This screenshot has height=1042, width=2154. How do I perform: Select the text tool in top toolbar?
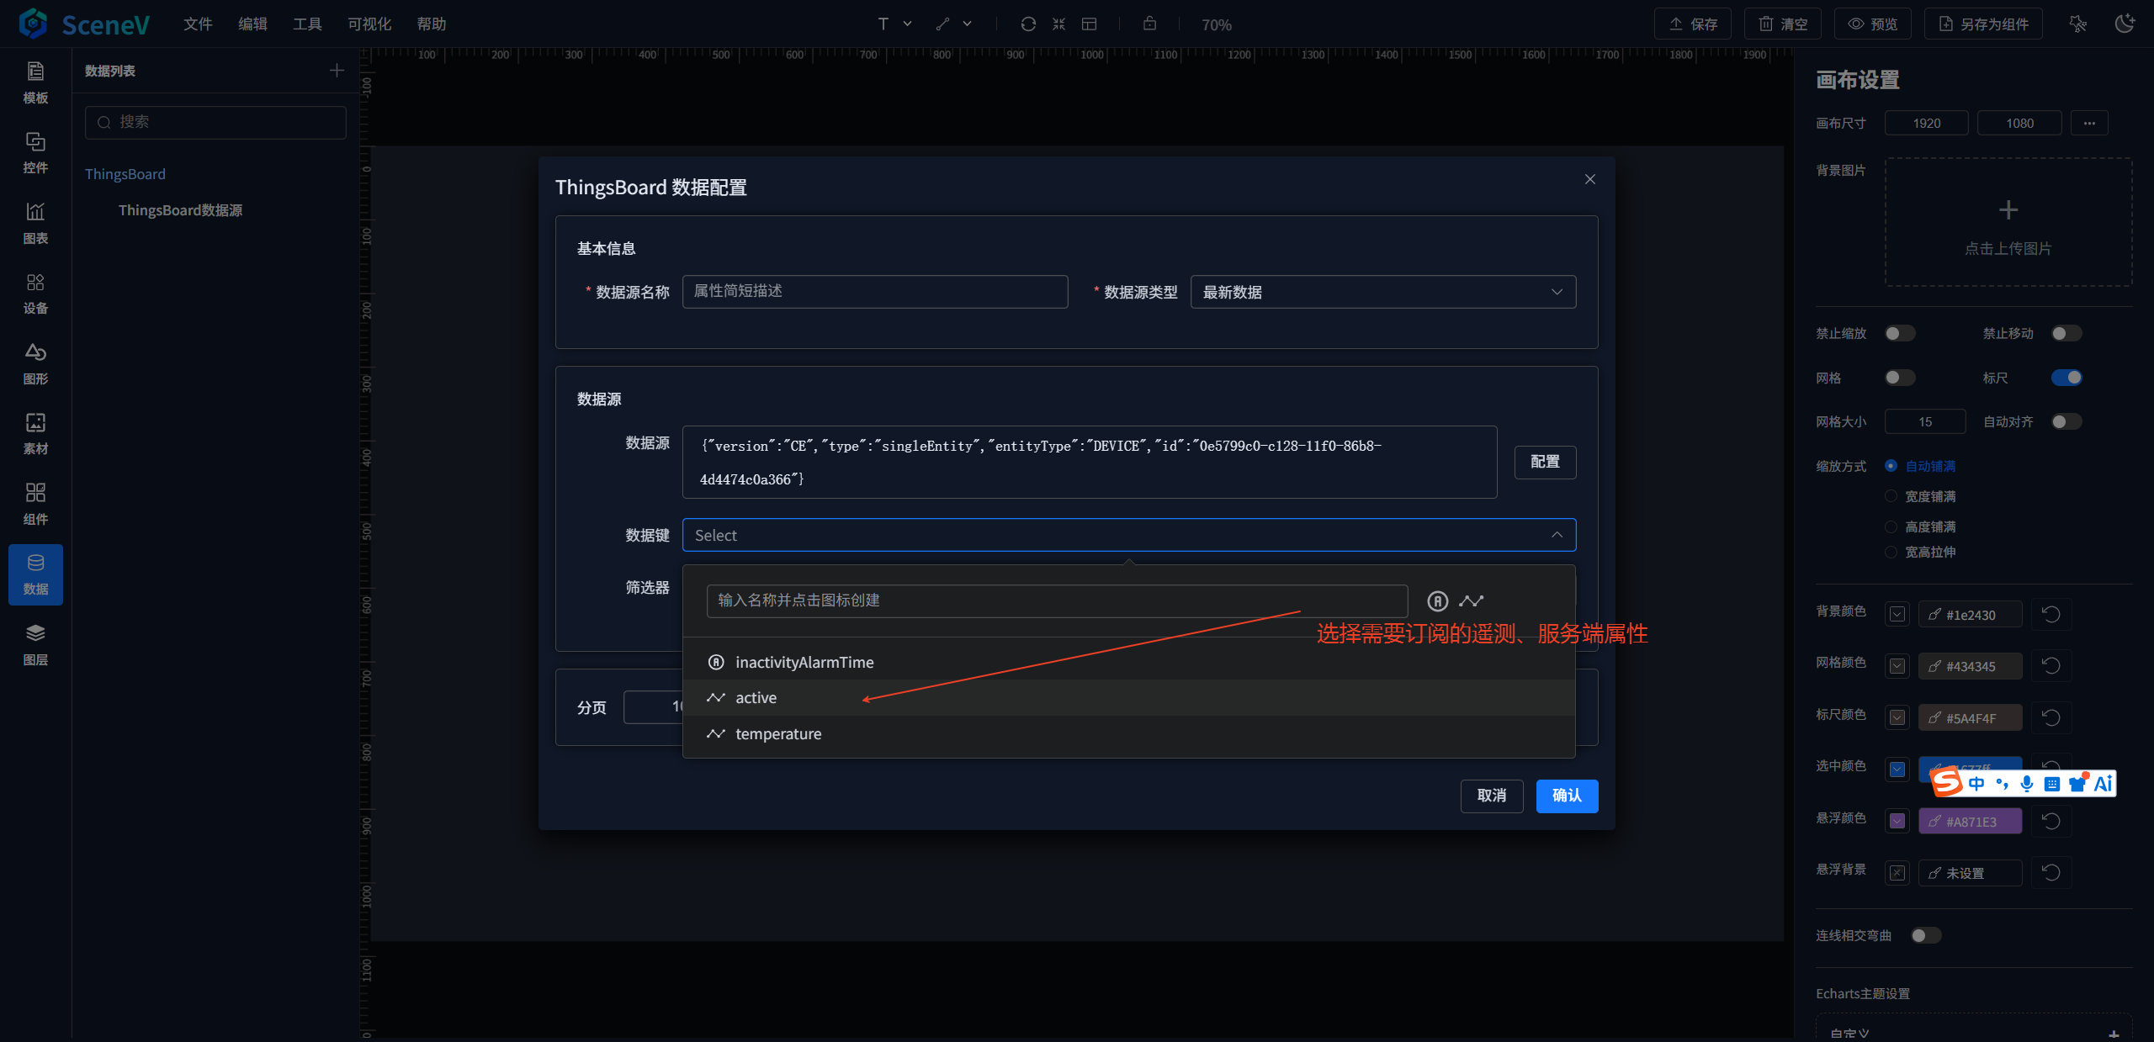tap(883, 24)
